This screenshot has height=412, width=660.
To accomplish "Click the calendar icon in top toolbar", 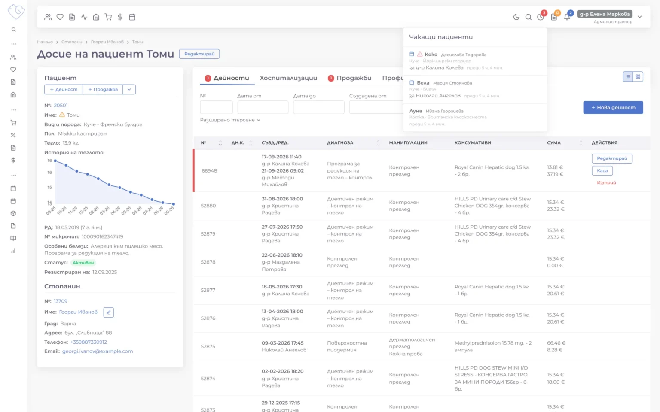I will (x=132, y=17).
